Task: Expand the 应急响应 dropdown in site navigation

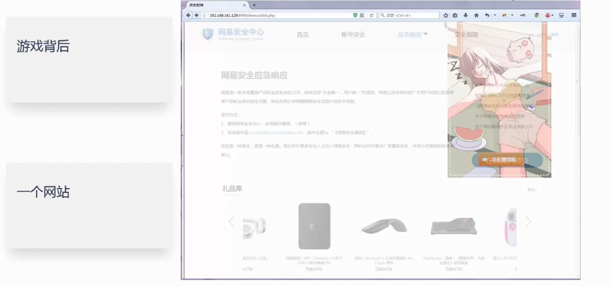Action: click(x=412, y=34)
